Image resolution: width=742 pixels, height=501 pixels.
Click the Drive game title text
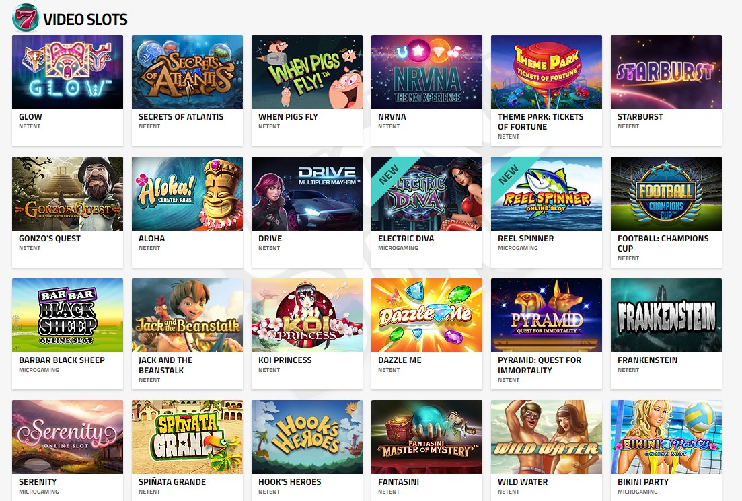coord(270,239)
